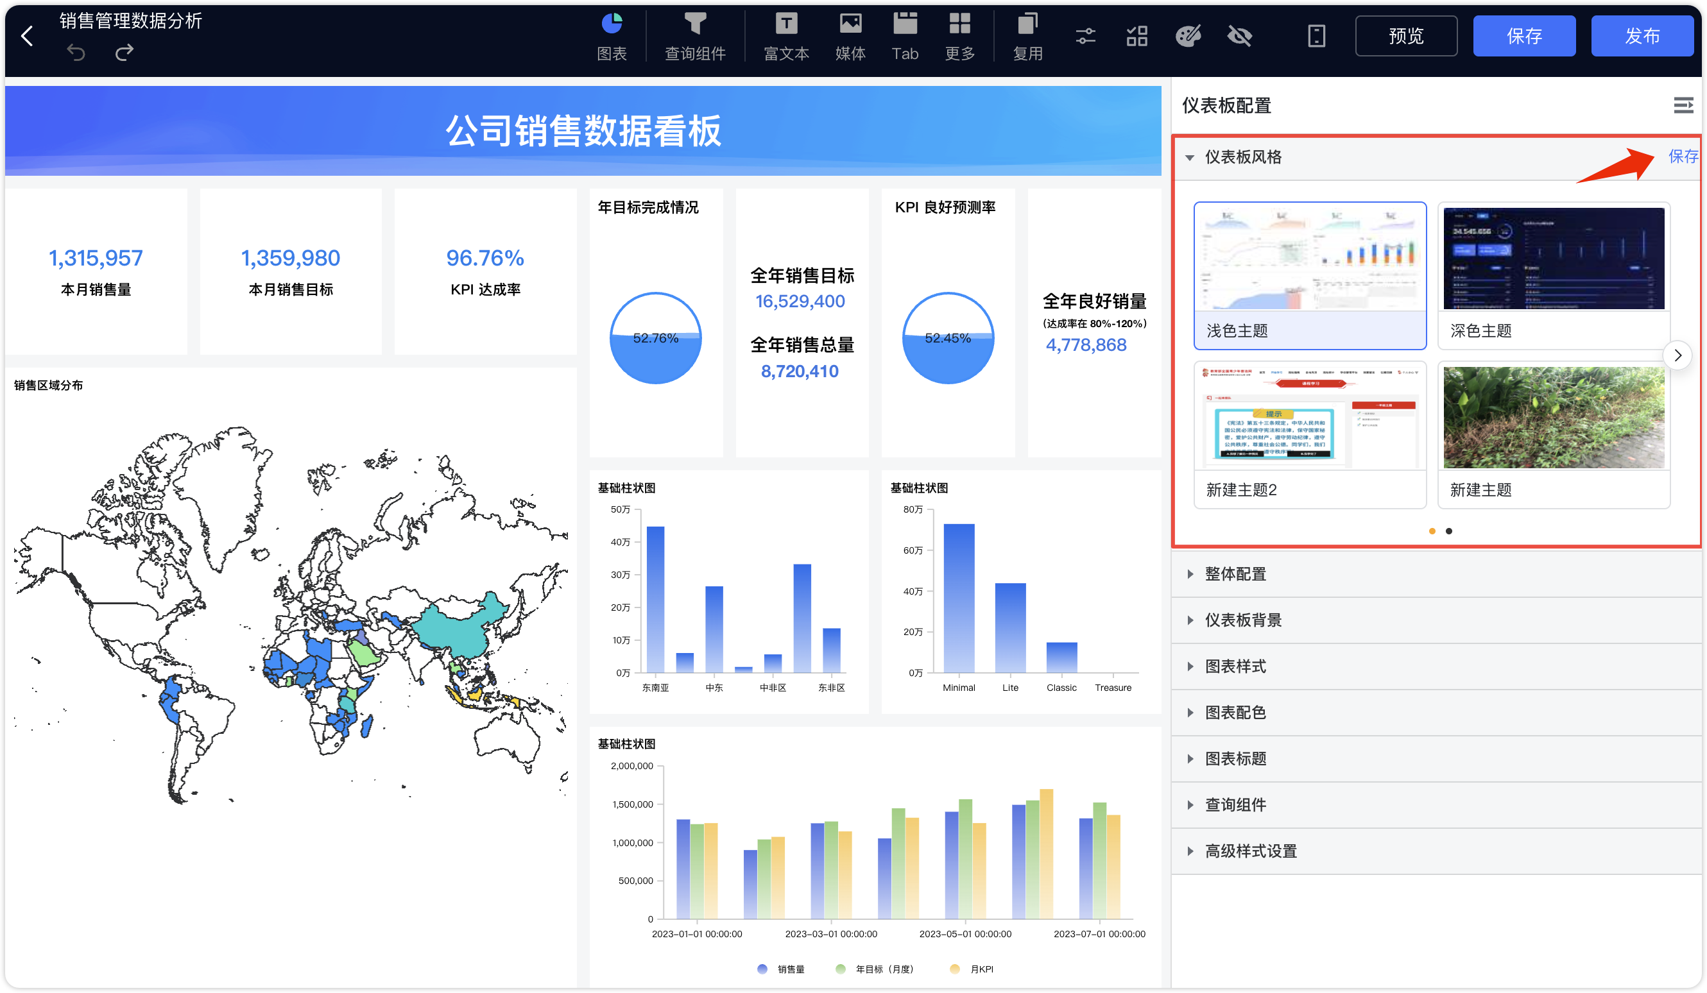
Task: Go back using the left arrow
Action: (x=27, y=37)
